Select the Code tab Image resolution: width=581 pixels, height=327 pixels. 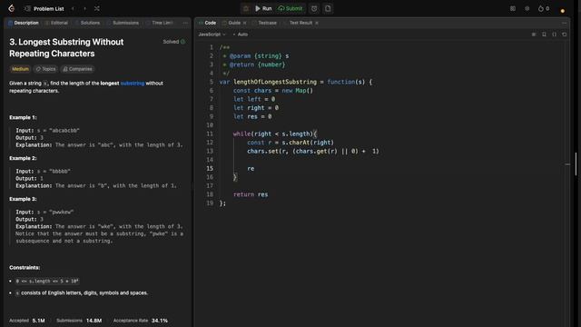(207, 23)
